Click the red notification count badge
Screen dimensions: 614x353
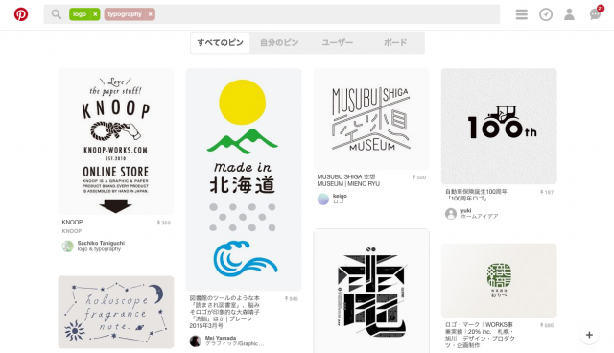pos(601,9)
